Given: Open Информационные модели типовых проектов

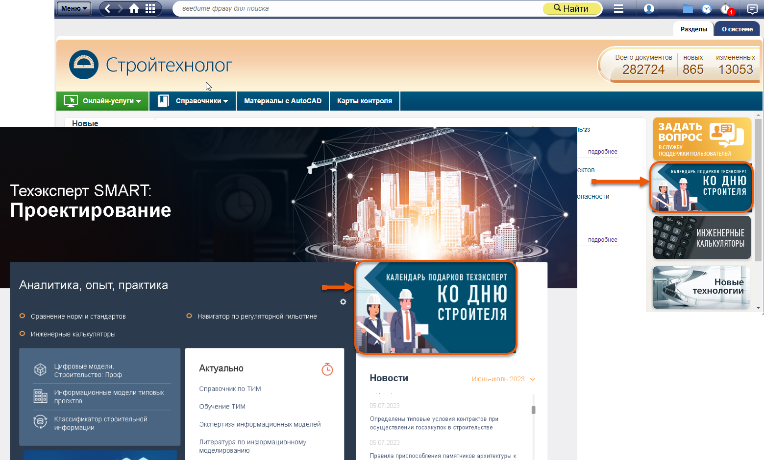Looking at the screenshot, I should [x=109, y=397].
